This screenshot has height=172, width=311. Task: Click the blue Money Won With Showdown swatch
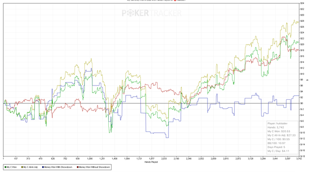[x=43, y=167]
